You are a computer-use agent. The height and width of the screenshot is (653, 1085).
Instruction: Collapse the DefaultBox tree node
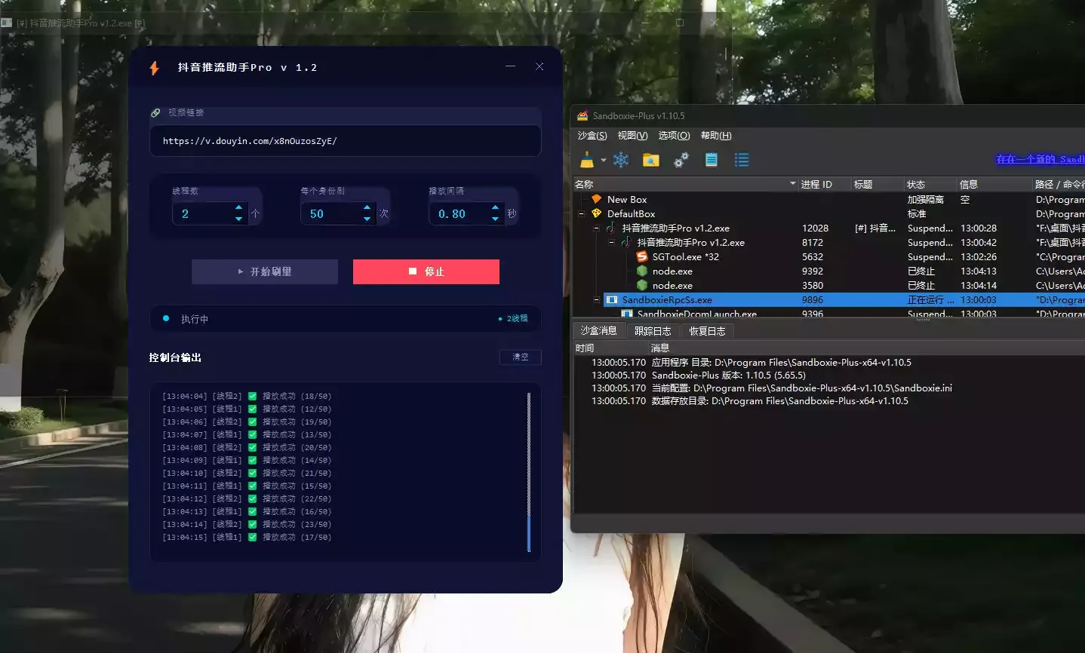(x=581, y=213)
